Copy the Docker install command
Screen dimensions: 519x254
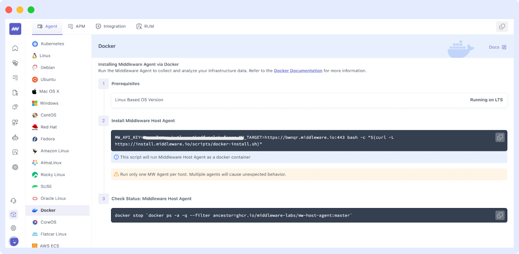pyautogui.click(x=500, y=137)
